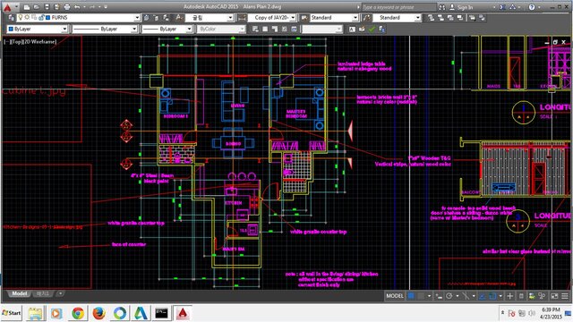The width and height of the screenshot is (573, 322).
Task: Click the Dimension Style icon
Action: 242,18
